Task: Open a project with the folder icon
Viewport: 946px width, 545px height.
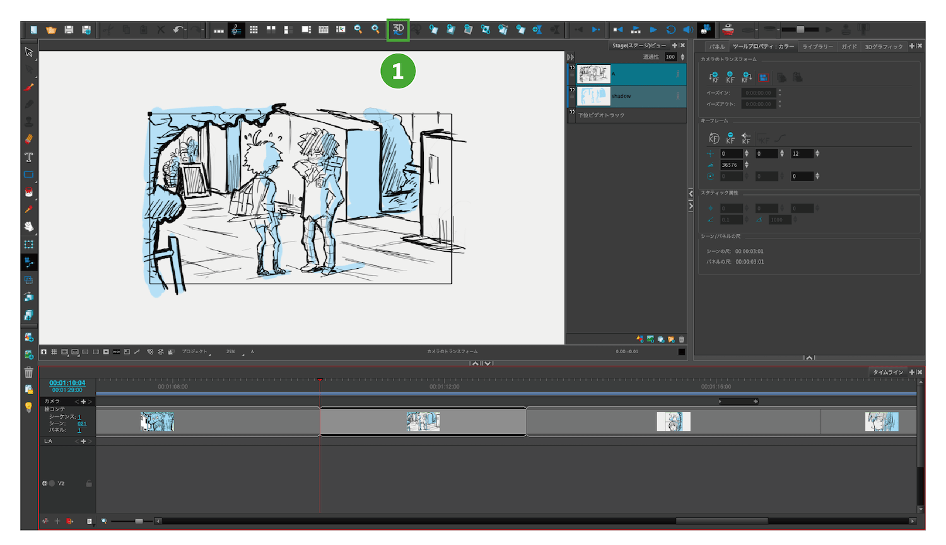Action: (51, 29)
